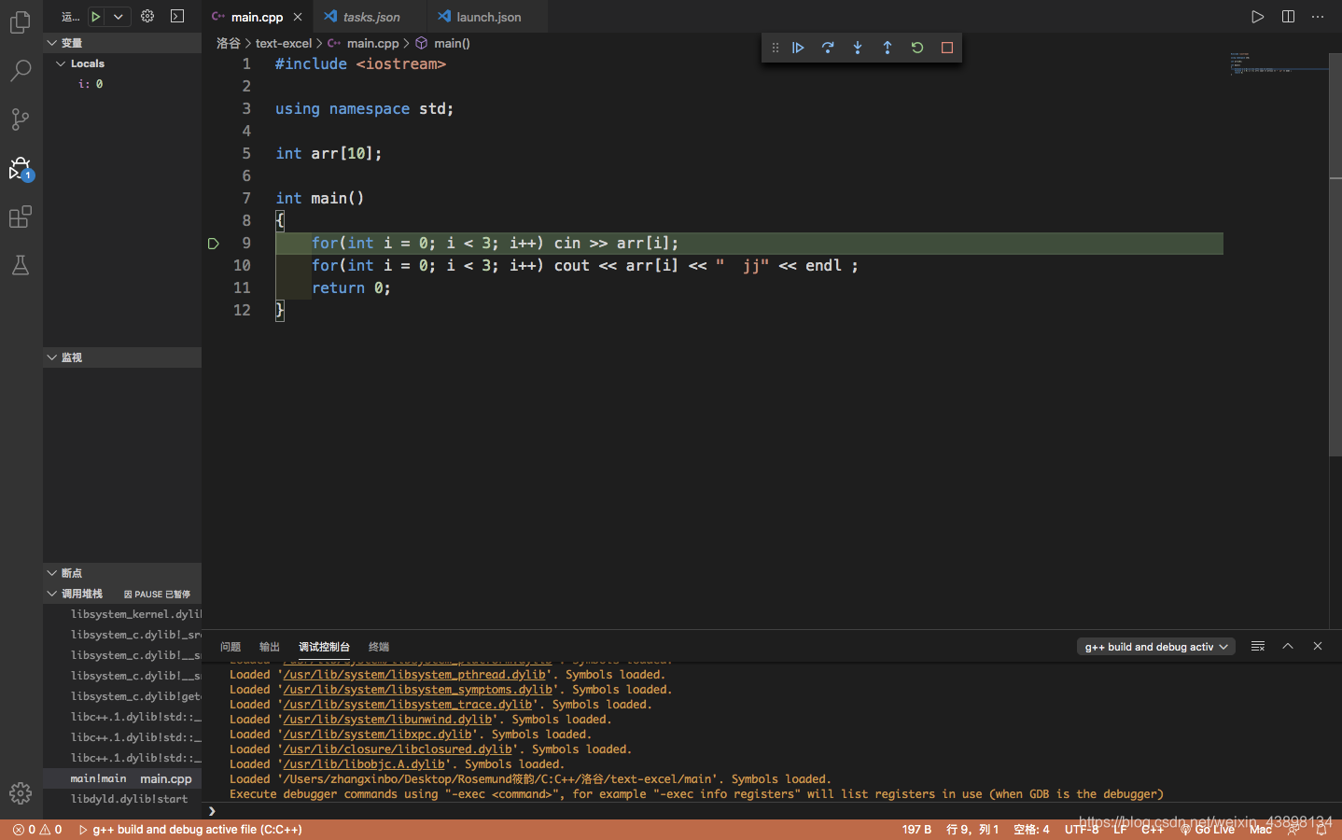Open the Explorer view in activity bar

(21, 21)
